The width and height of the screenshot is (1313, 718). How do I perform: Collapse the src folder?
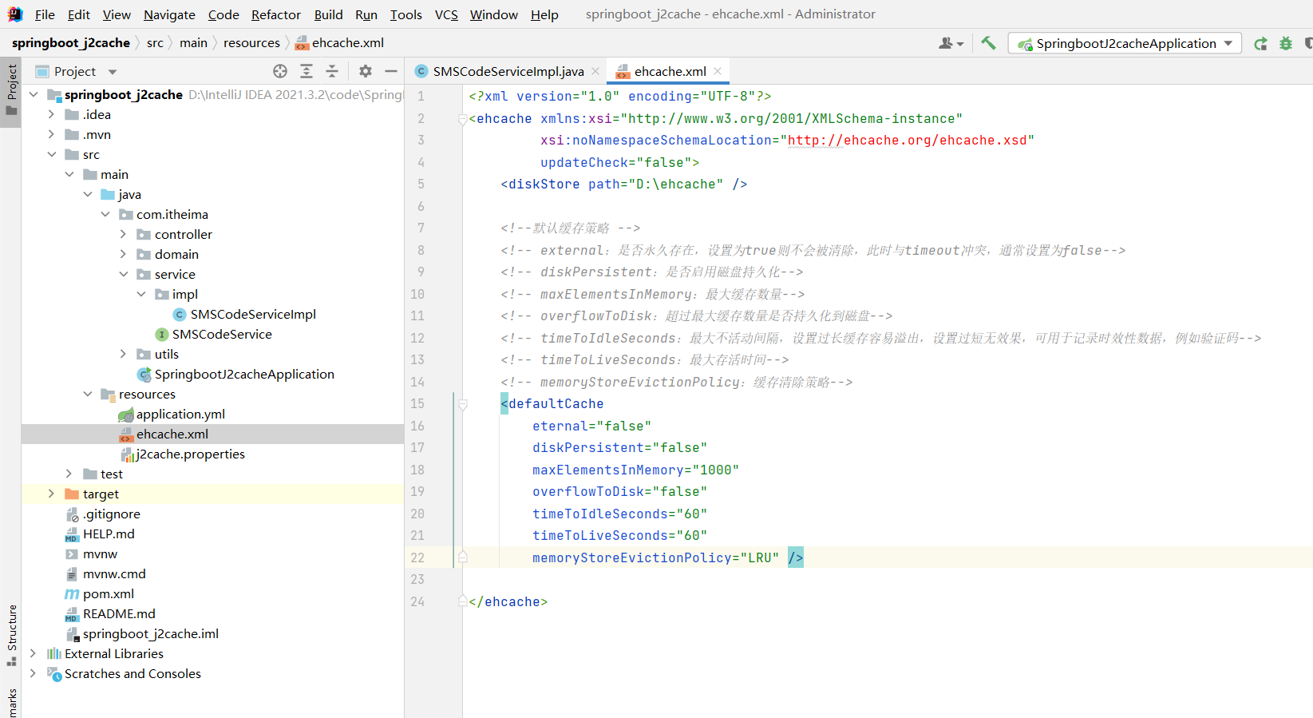(x=52, y=154)
